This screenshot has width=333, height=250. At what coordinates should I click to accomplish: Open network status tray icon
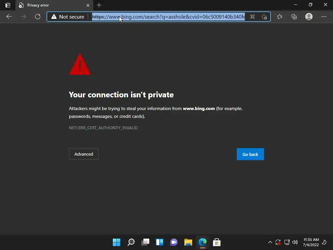click(x=287, y=242)
